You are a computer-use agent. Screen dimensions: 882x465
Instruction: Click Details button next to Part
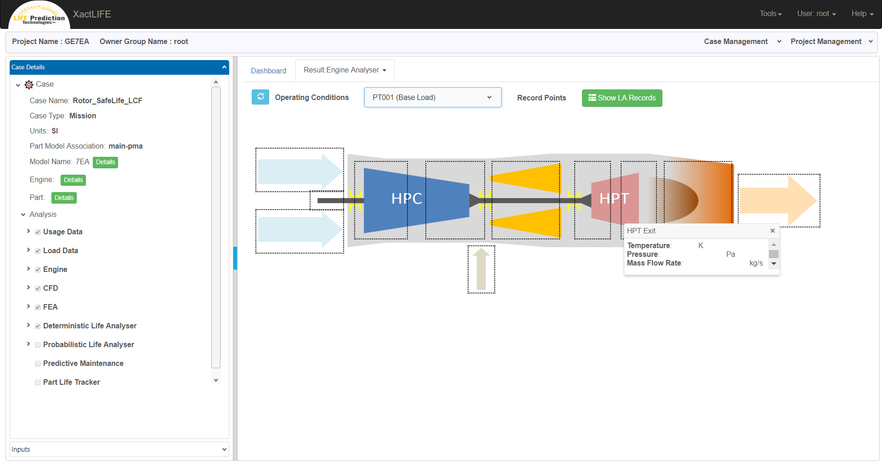point(64,198)
